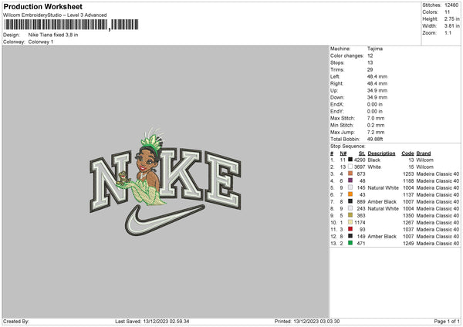Viewport: 463px width, 327px height.
Task: Select the Amber Black swatch with 889 stitches
Action: tap(350, 201)
